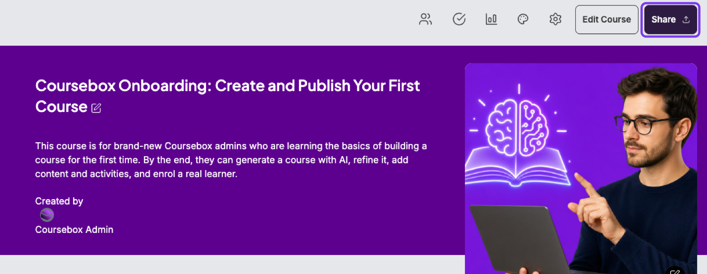Open the gear settings icon
The image size is (707, 274).
click(x=555, y=19)
